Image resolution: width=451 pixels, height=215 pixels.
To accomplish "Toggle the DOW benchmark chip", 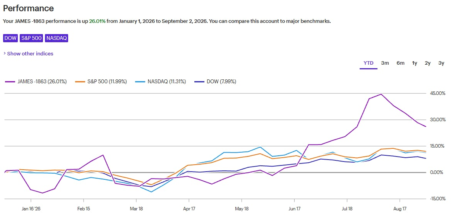I will click(x=10, y=38).
